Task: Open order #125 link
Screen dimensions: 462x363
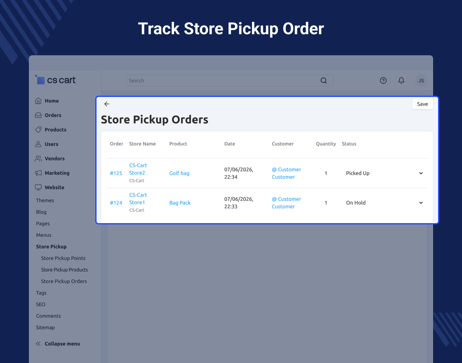Action: pyautogui.click(x=116, y=173)
